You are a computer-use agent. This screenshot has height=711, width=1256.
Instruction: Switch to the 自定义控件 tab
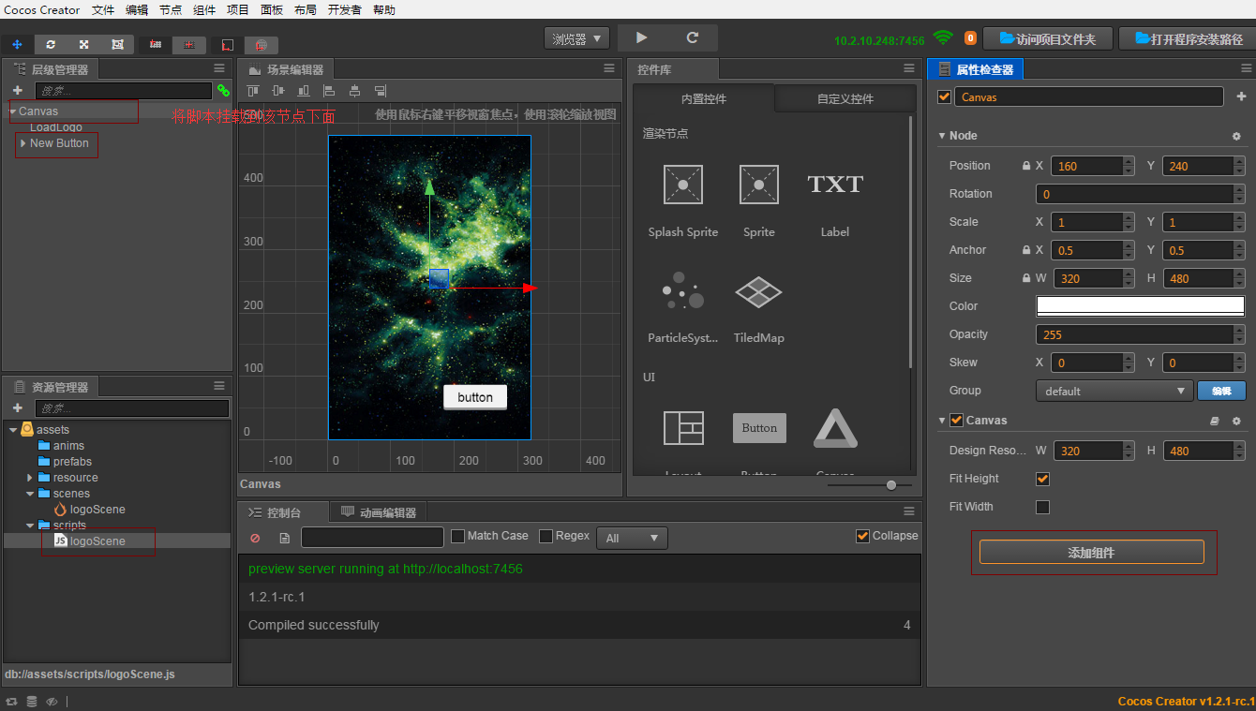point(845,98)
